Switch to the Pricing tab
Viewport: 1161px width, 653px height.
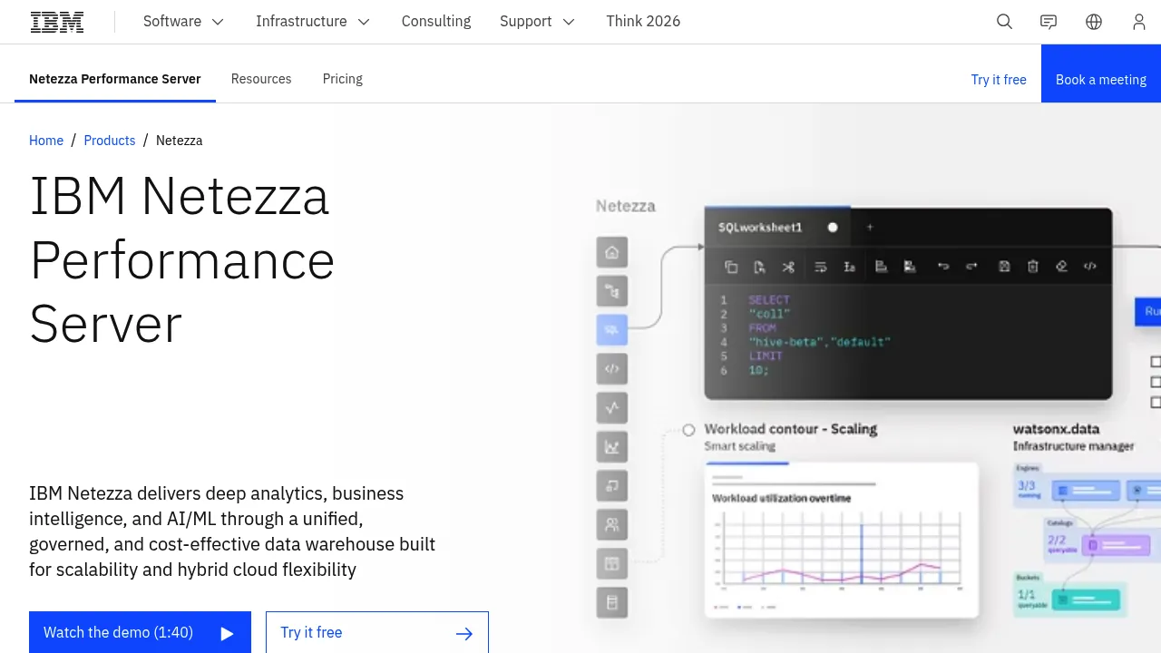(343, 79)
